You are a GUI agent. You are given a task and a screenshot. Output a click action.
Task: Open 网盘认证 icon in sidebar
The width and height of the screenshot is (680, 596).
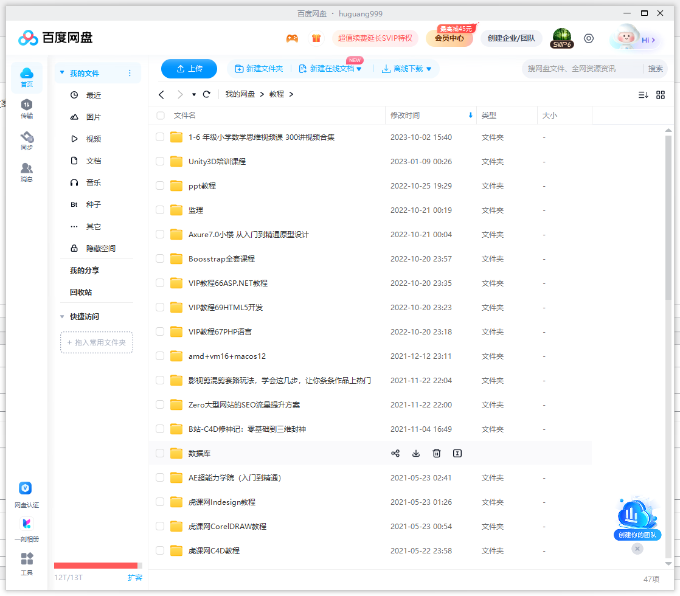tap(26, 494)
